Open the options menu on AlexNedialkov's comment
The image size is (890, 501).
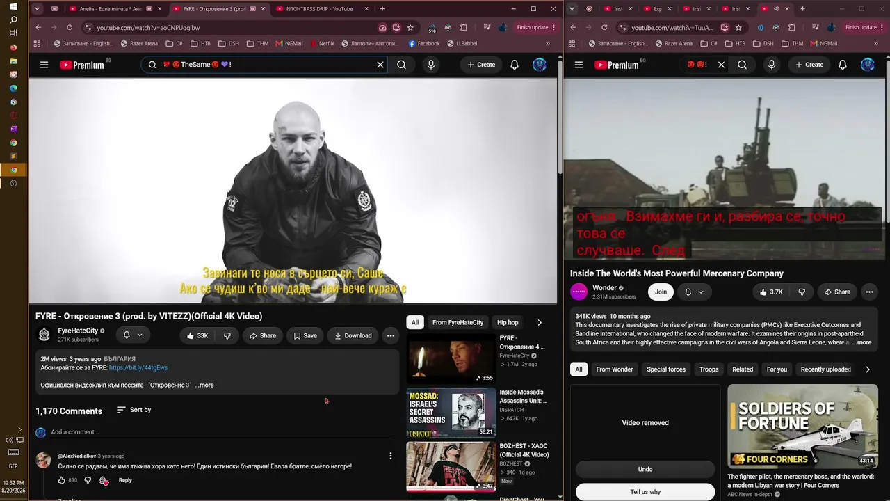click(x=391, y=456)
